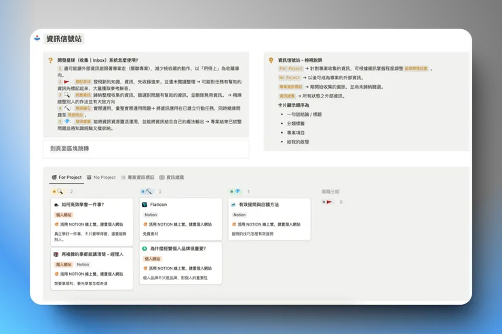Screen dimensions: 502x334
Task: Click the green icon on 為什麼經營個人品牌很重要?
Action: tap(144, 249)
